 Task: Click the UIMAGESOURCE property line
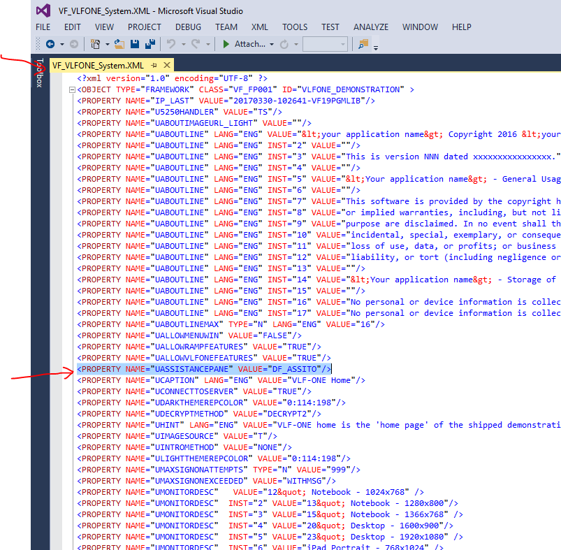coord(177,436)
